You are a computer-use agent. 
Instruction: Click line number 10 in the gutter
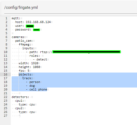point(5,52)
